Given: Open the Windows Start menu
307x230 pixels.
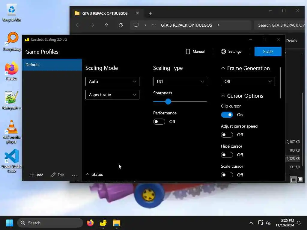Looking at the screenshot, I should tap(10, 223).
